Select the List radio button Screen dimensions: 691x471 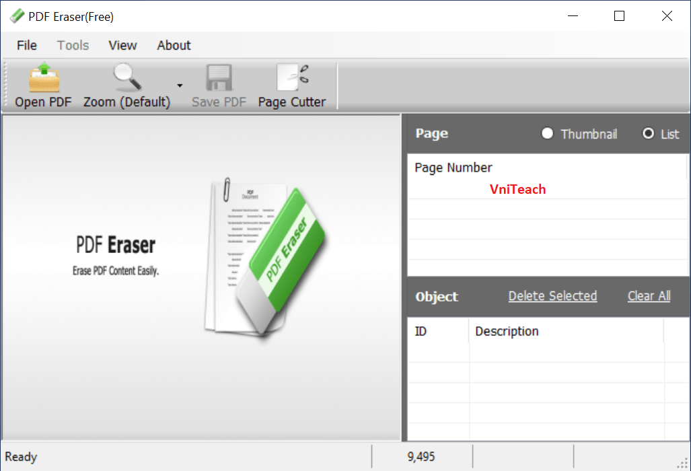pos(648,133)
